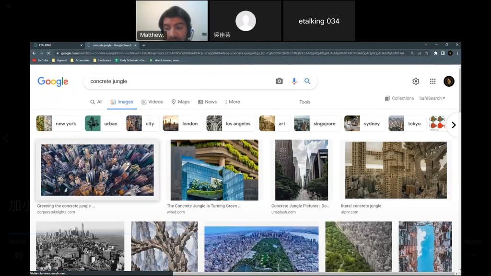Open the Daily Schedule bookmark

(130, 60)
